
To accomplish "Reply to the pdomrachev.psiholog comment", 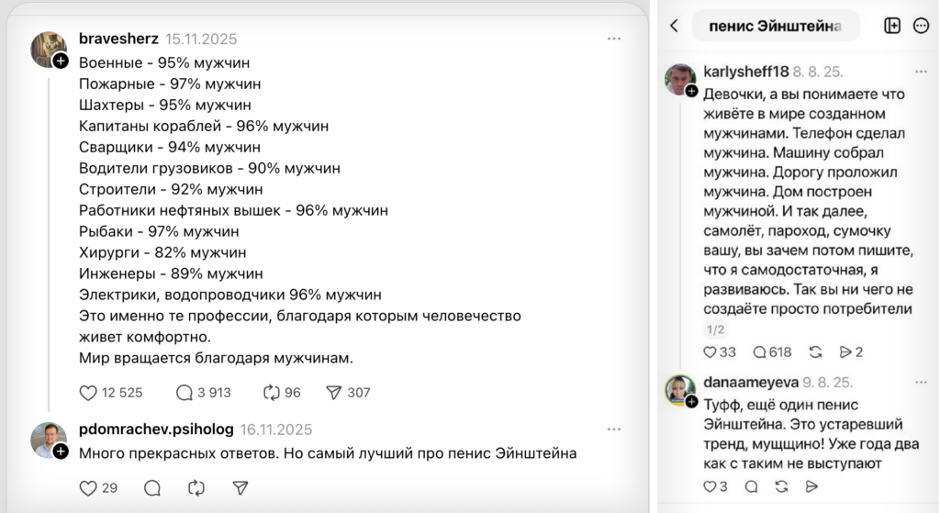I will point(152,488).
